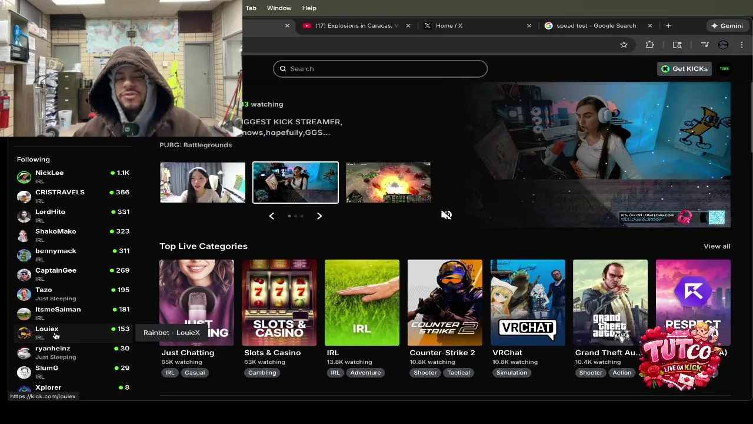Open ShakoMako channel avatar in Following
Viewport: 753px width, 424px height.
tap(24, 235)
